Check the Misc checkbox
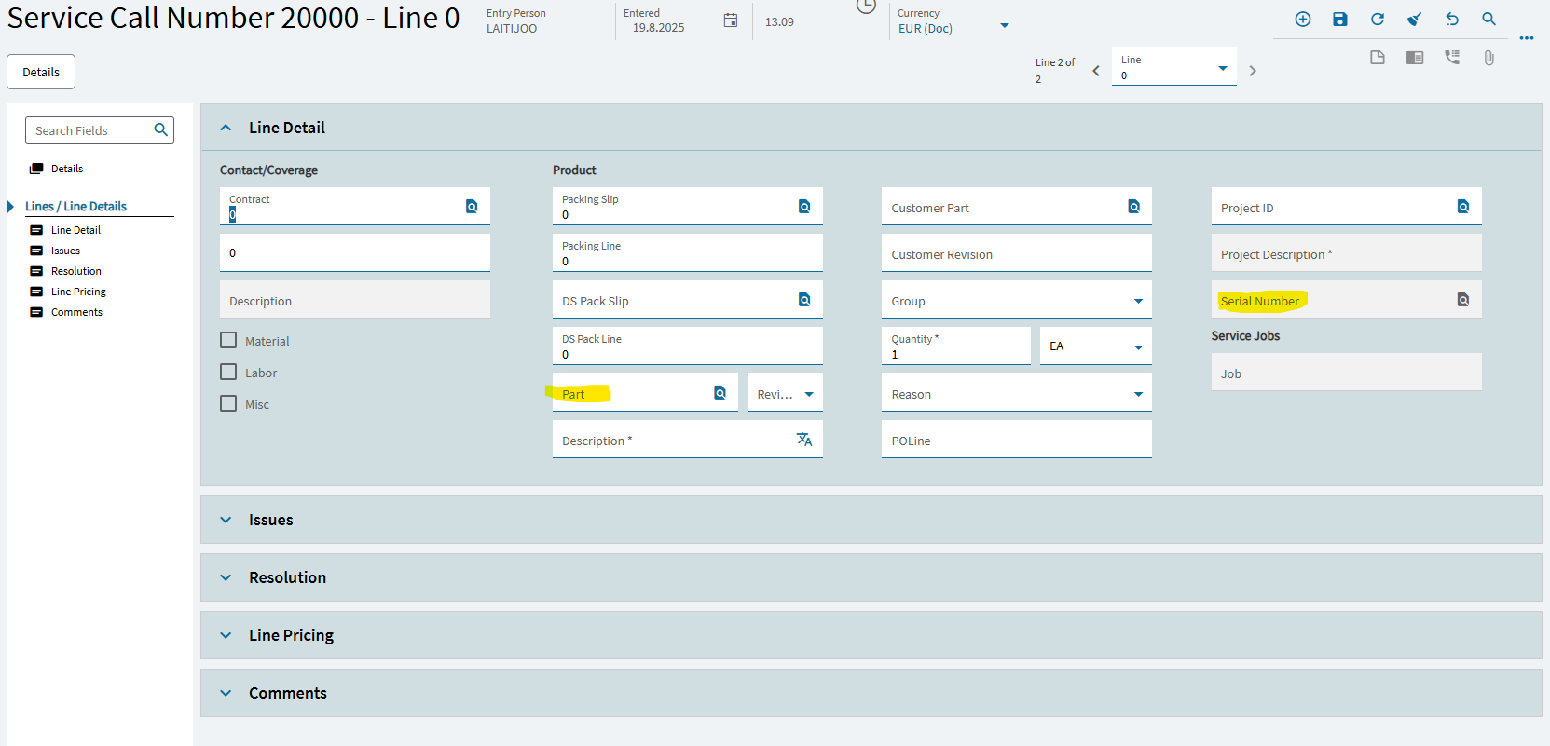This screenshot has width=1550, height=746. [228, 404]
